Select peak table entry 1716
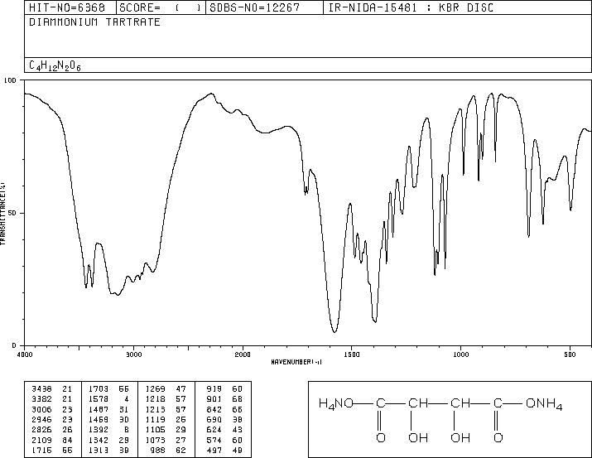 pyautogui.click(x=41, y=450)
